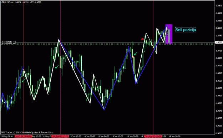Image resolution: width=223 pixels, height=138 pixels.
Task: Select the purple rectangle over the latest candles
Action: pyautogui.click(x=169, y=34)
